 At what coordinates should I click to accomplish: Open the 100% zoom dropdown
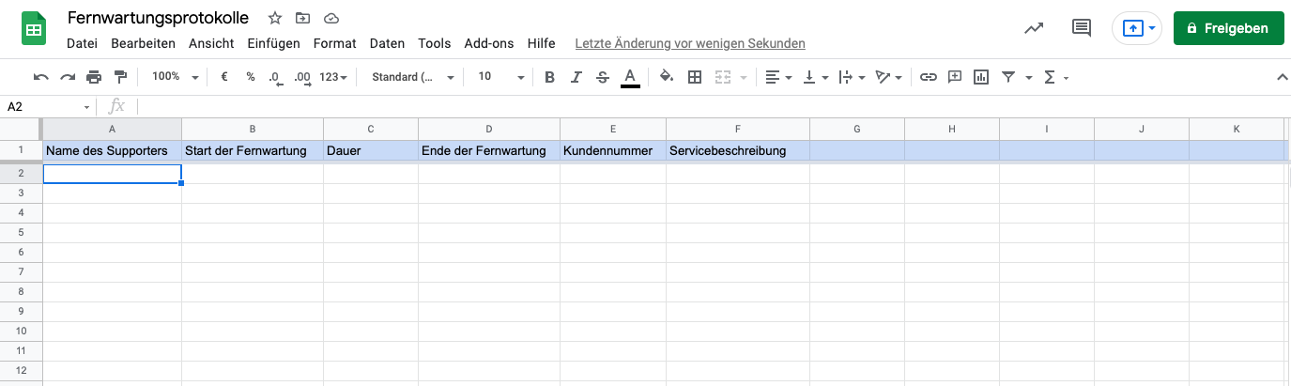[175, 77]
